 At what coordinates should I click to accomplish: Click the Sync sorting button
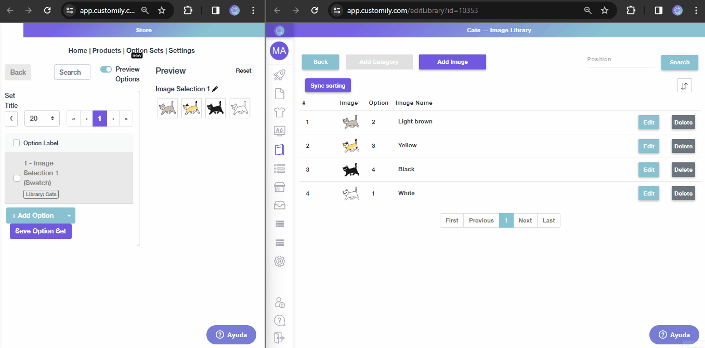point(328,86)
